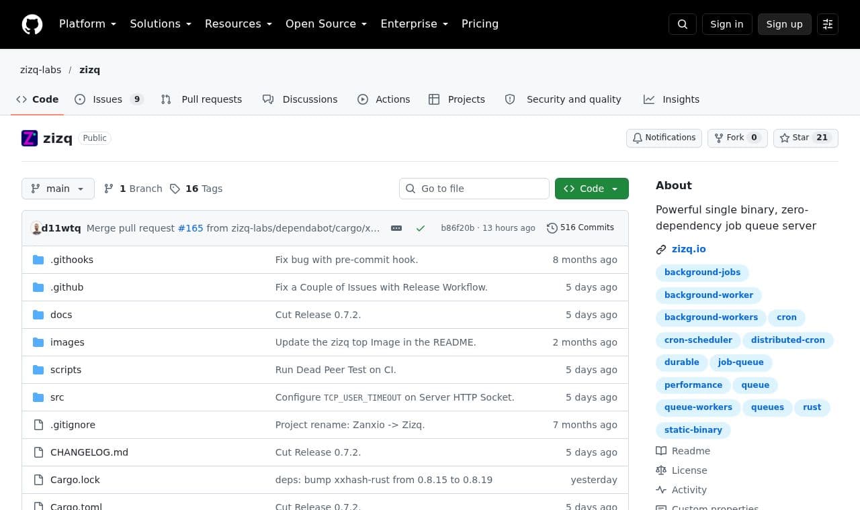The width and height of the screenshot is (860, 510).
Task: Click the docs folder icon
Action: [x=38, y=315]
